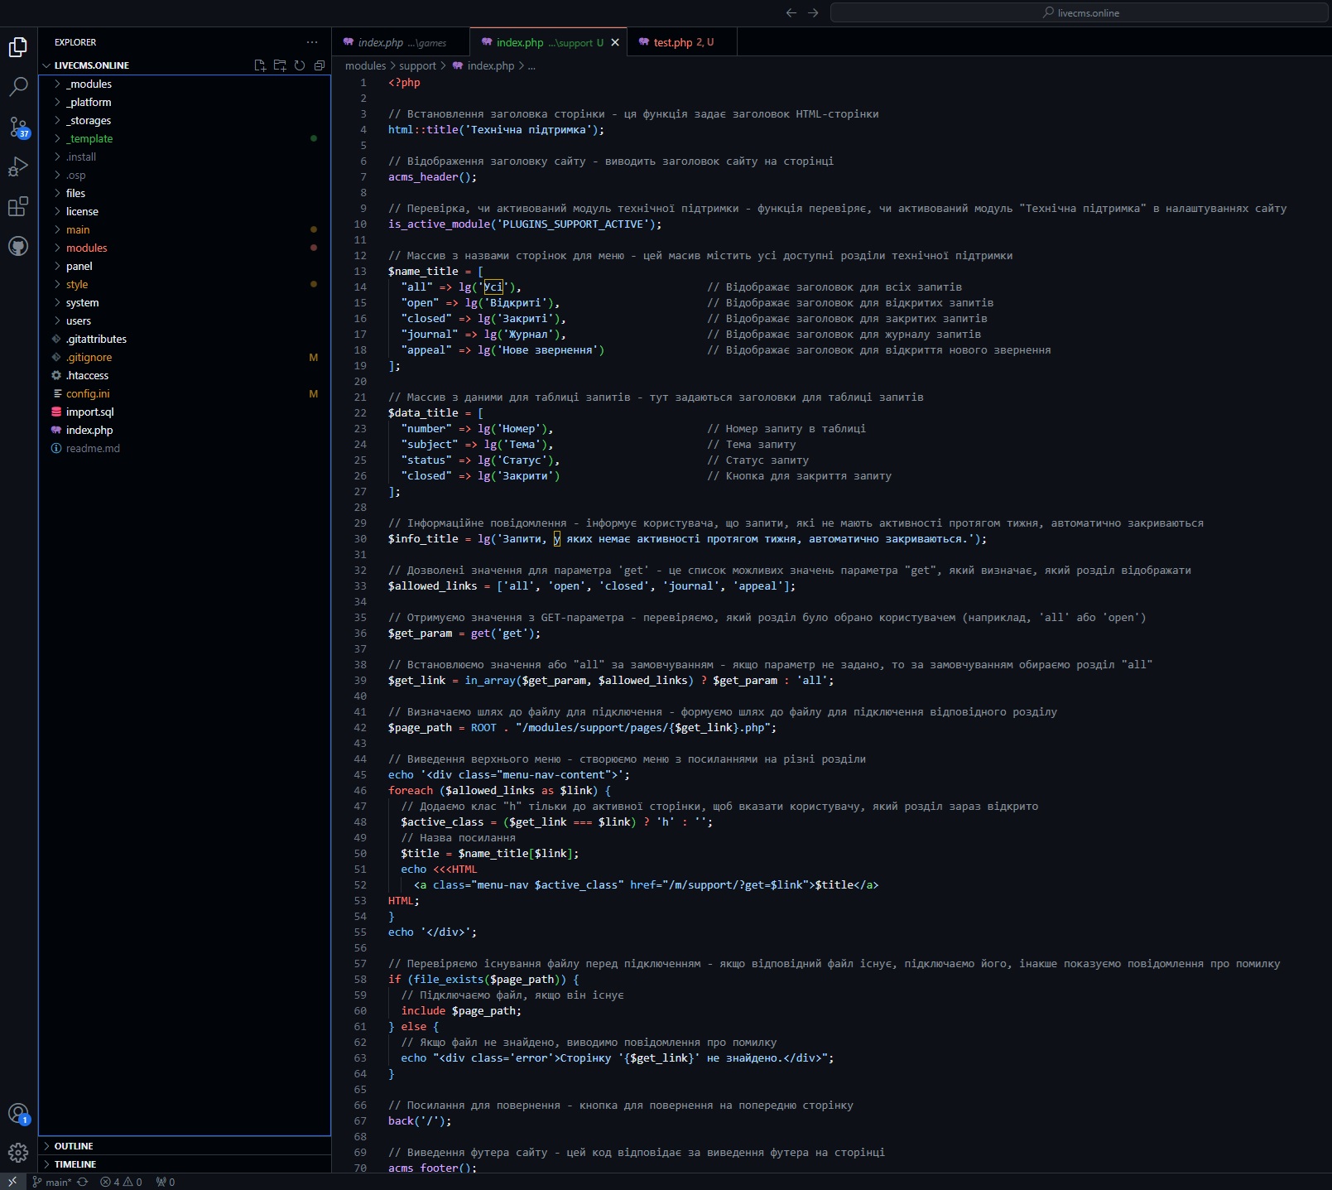
Task: Click the livecms.online search box
Action: 1079,12
